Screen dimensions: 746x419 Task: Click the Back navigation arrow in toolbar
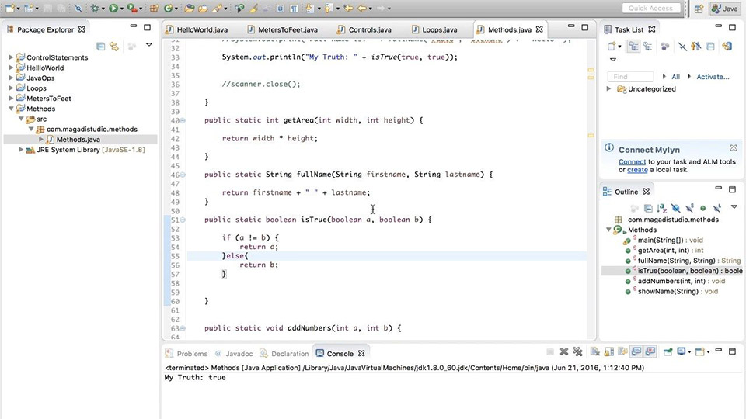[x=363, y=8]
